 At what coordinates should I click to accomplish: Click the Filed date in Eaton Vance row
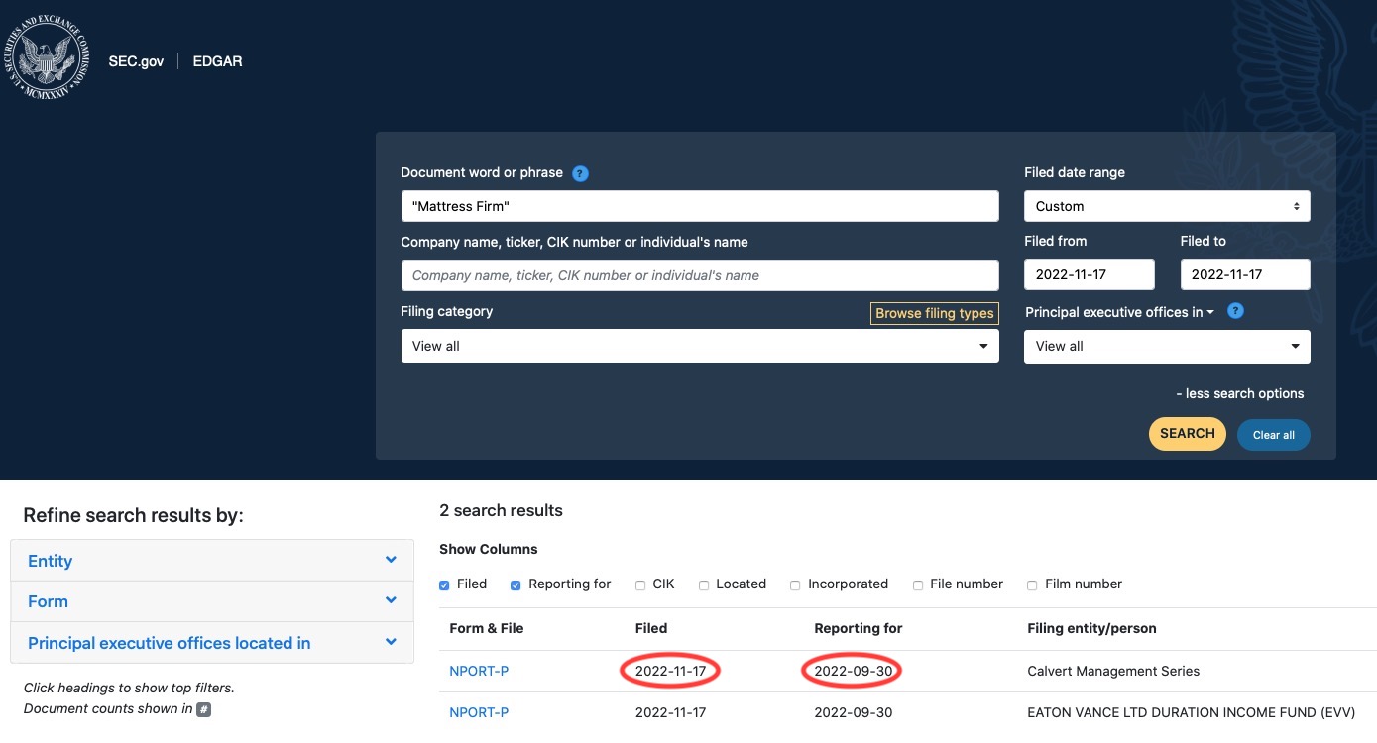click(x=671, y=712)
